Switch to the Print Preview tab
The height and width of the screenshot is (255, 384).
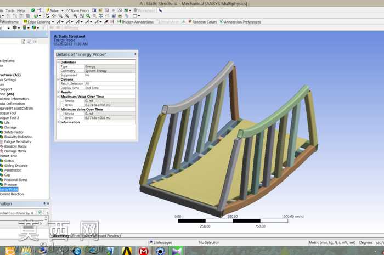click(x=82, y=236)
